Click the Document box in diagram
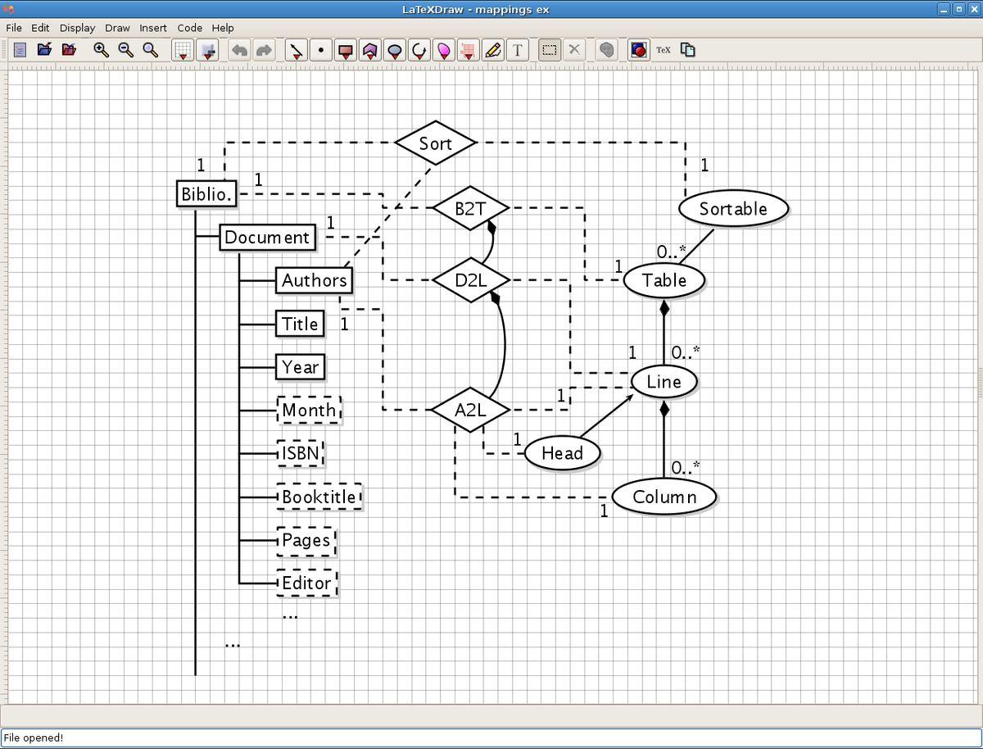This screenshot has height=749, width=983. (x=267, y=238)
